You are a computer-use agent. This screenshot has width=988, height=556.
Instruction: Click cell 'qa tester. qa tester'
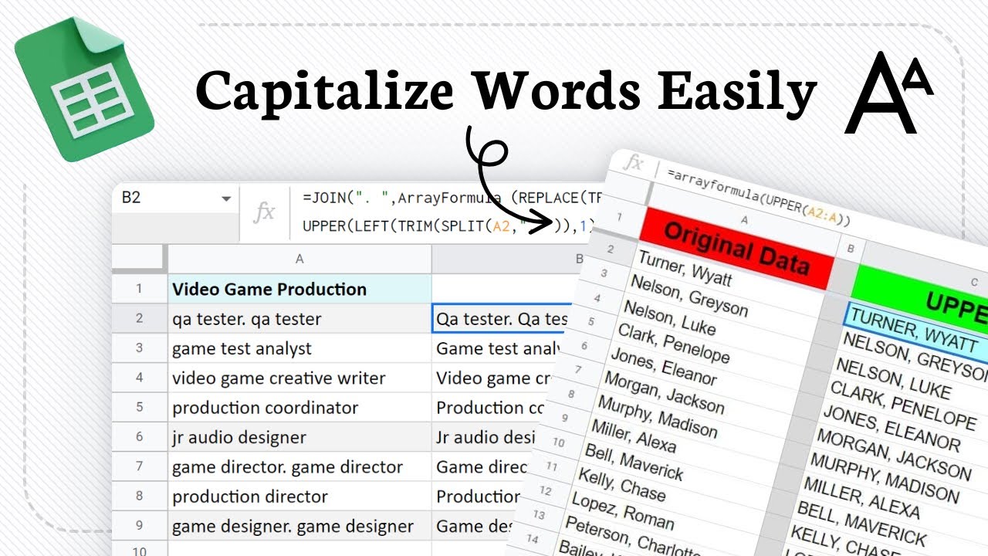299,319
